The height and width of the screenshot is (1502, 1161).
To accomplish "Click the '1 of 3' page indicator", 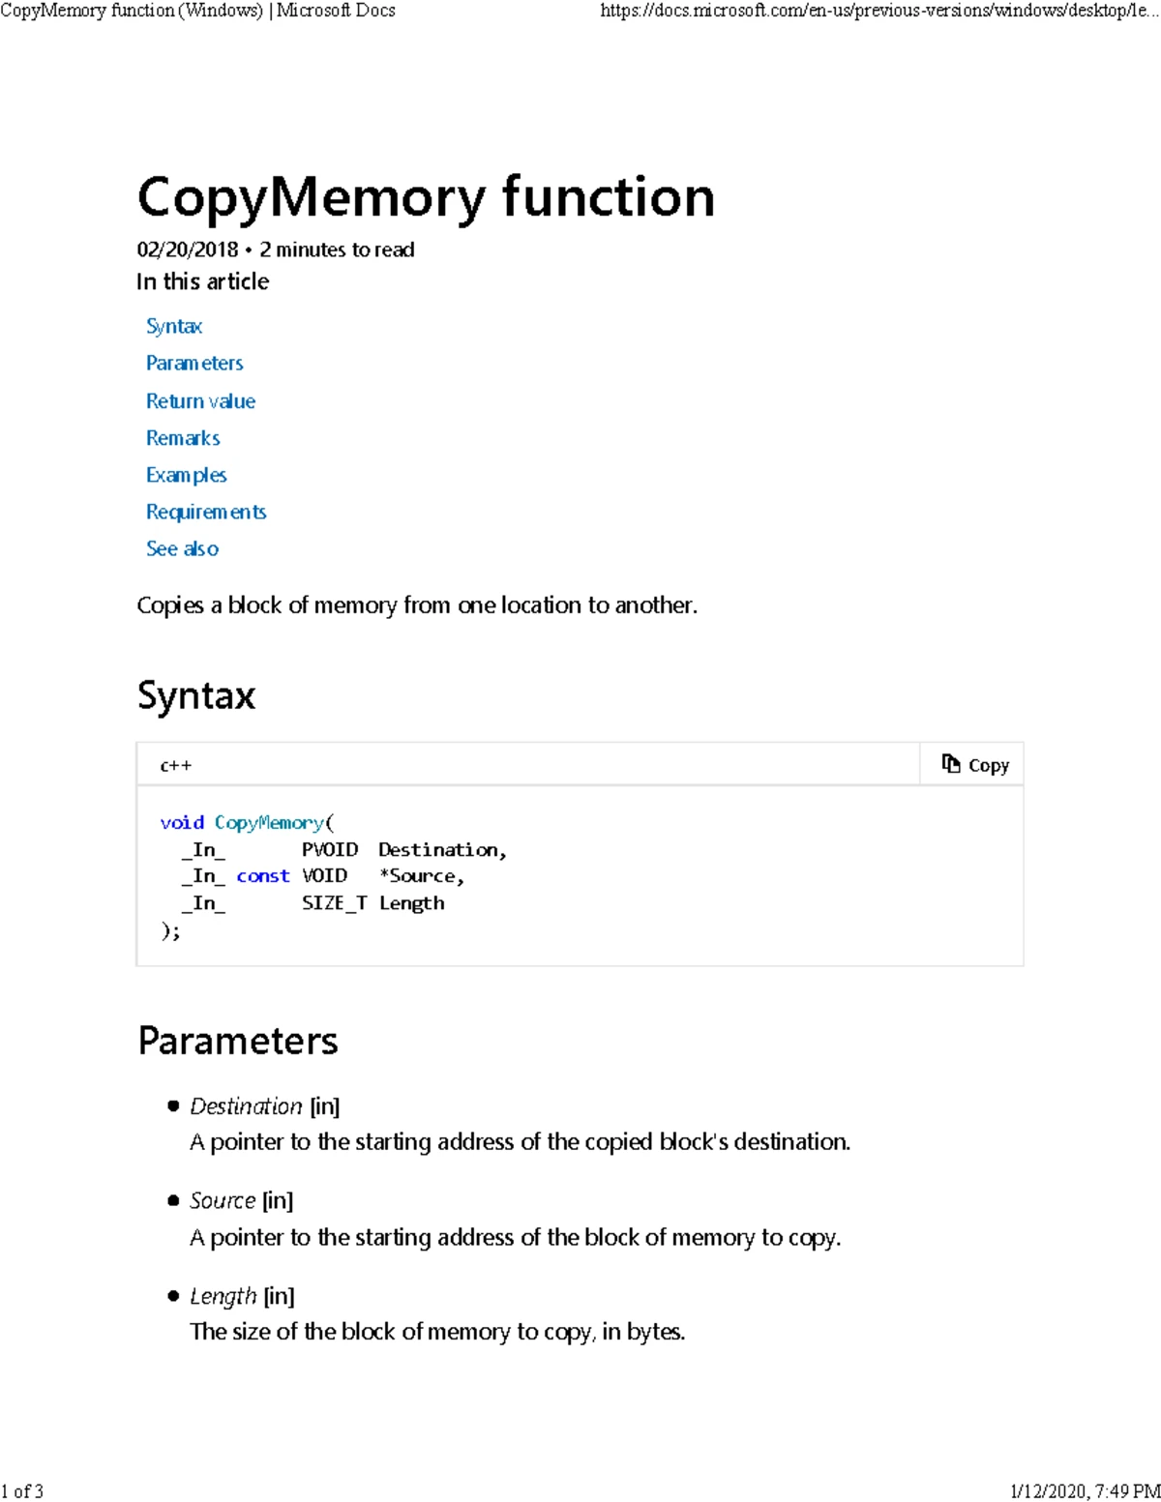I will coord(22,1490).
